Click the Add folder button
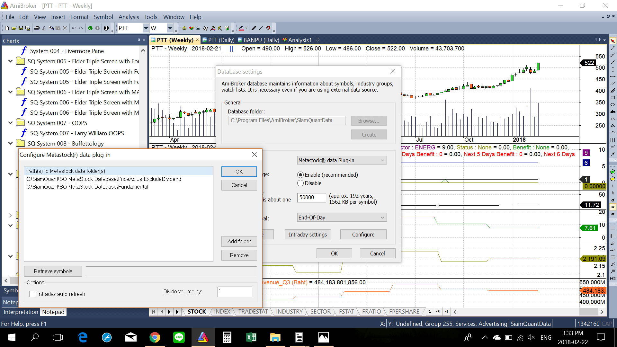The height and width of the screenshot is (347, 617). [239, 241]
